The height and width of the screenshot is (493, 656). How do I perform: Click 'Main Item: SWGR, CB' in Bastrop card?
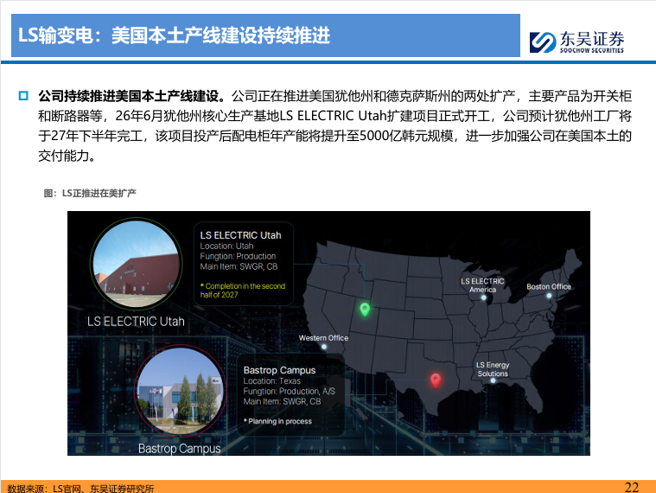coord(282,402)
